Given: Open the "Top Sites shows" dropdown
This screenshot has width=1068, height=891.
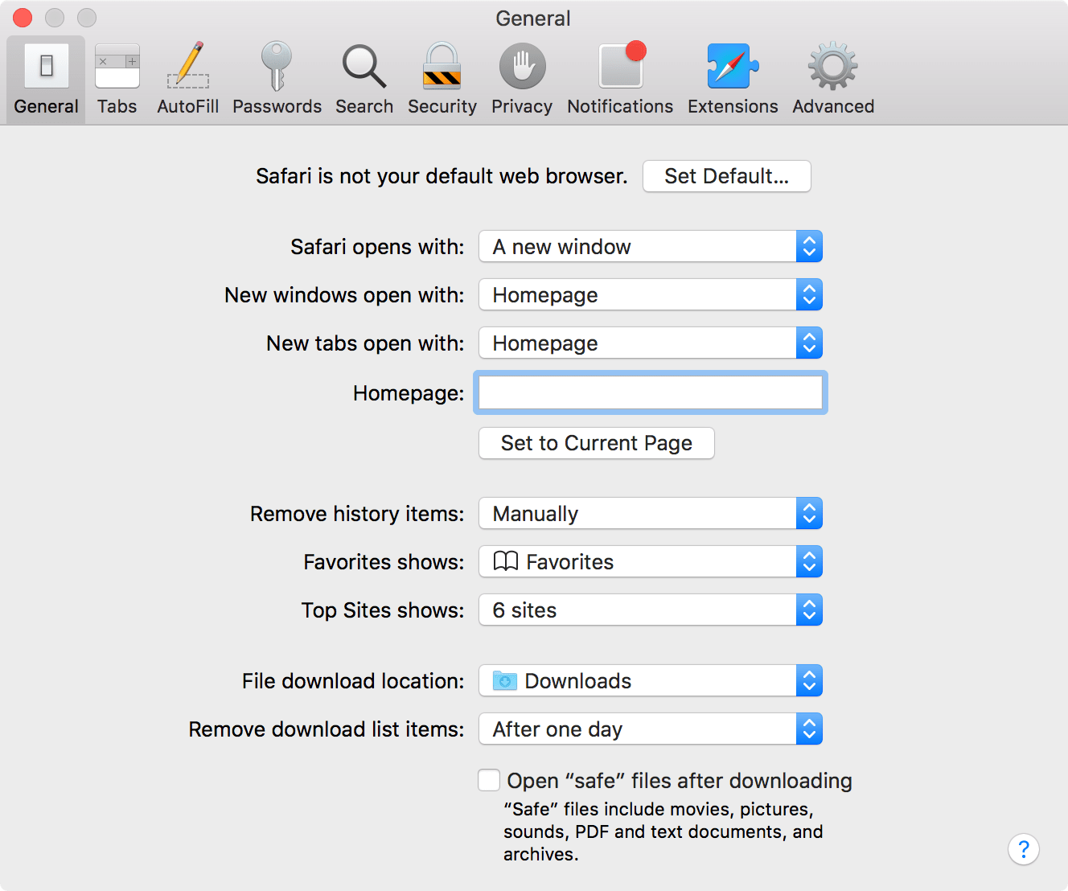Looking at the screenshot, I should [x=651, y=610].
